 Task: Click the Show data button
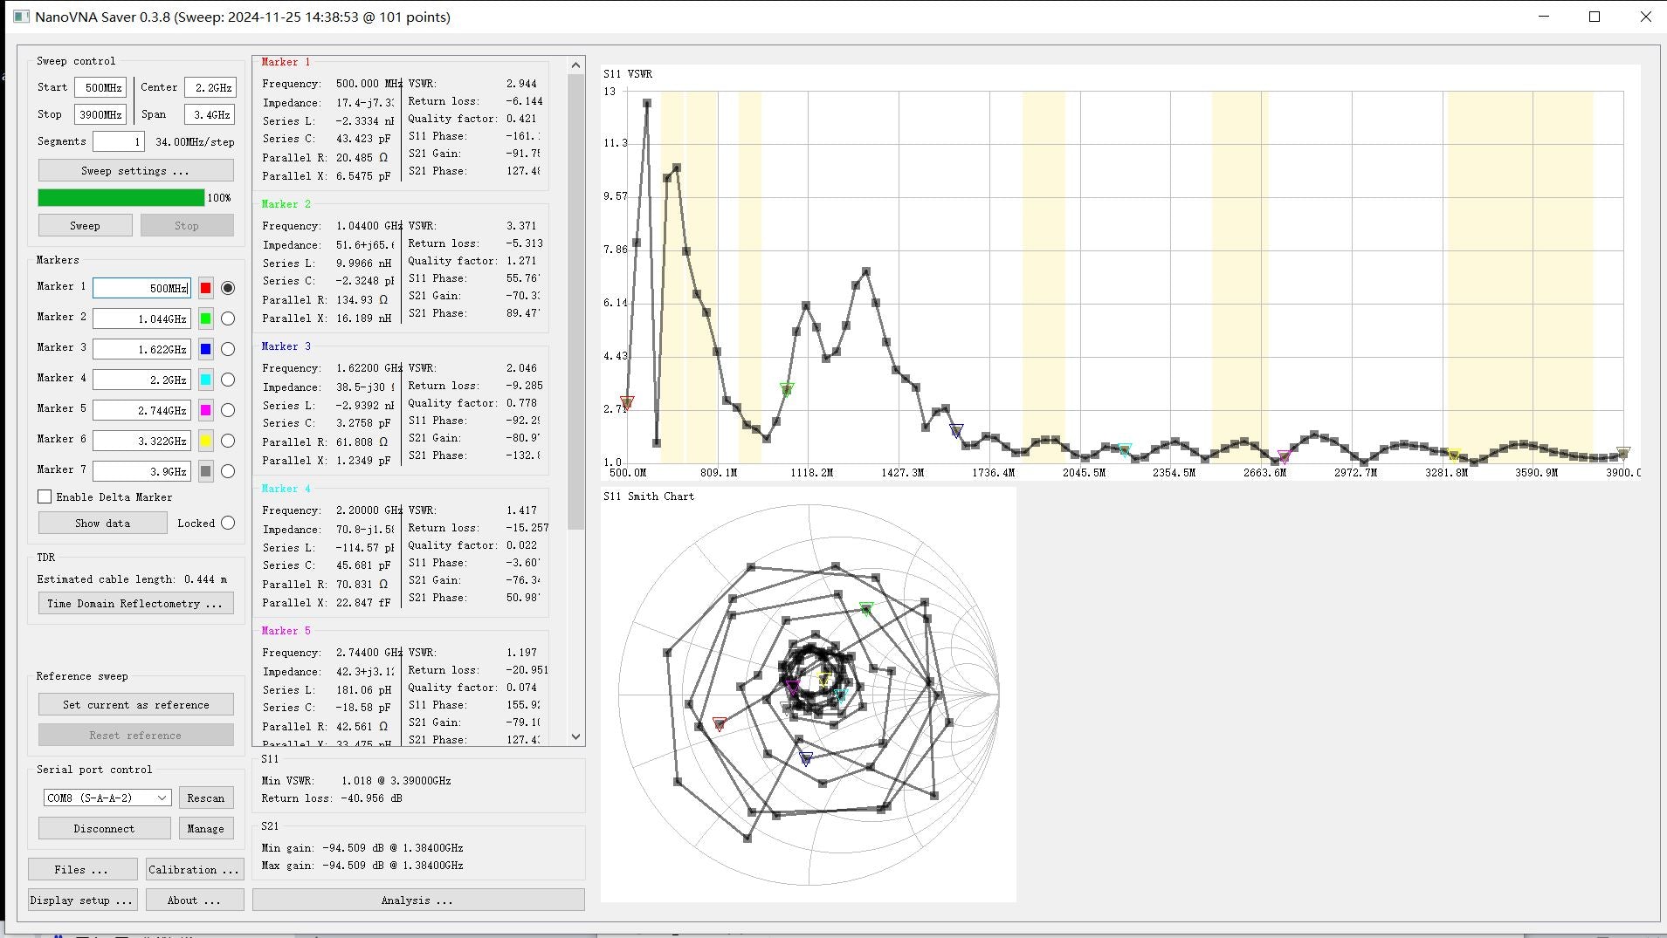tap(102, 523)
